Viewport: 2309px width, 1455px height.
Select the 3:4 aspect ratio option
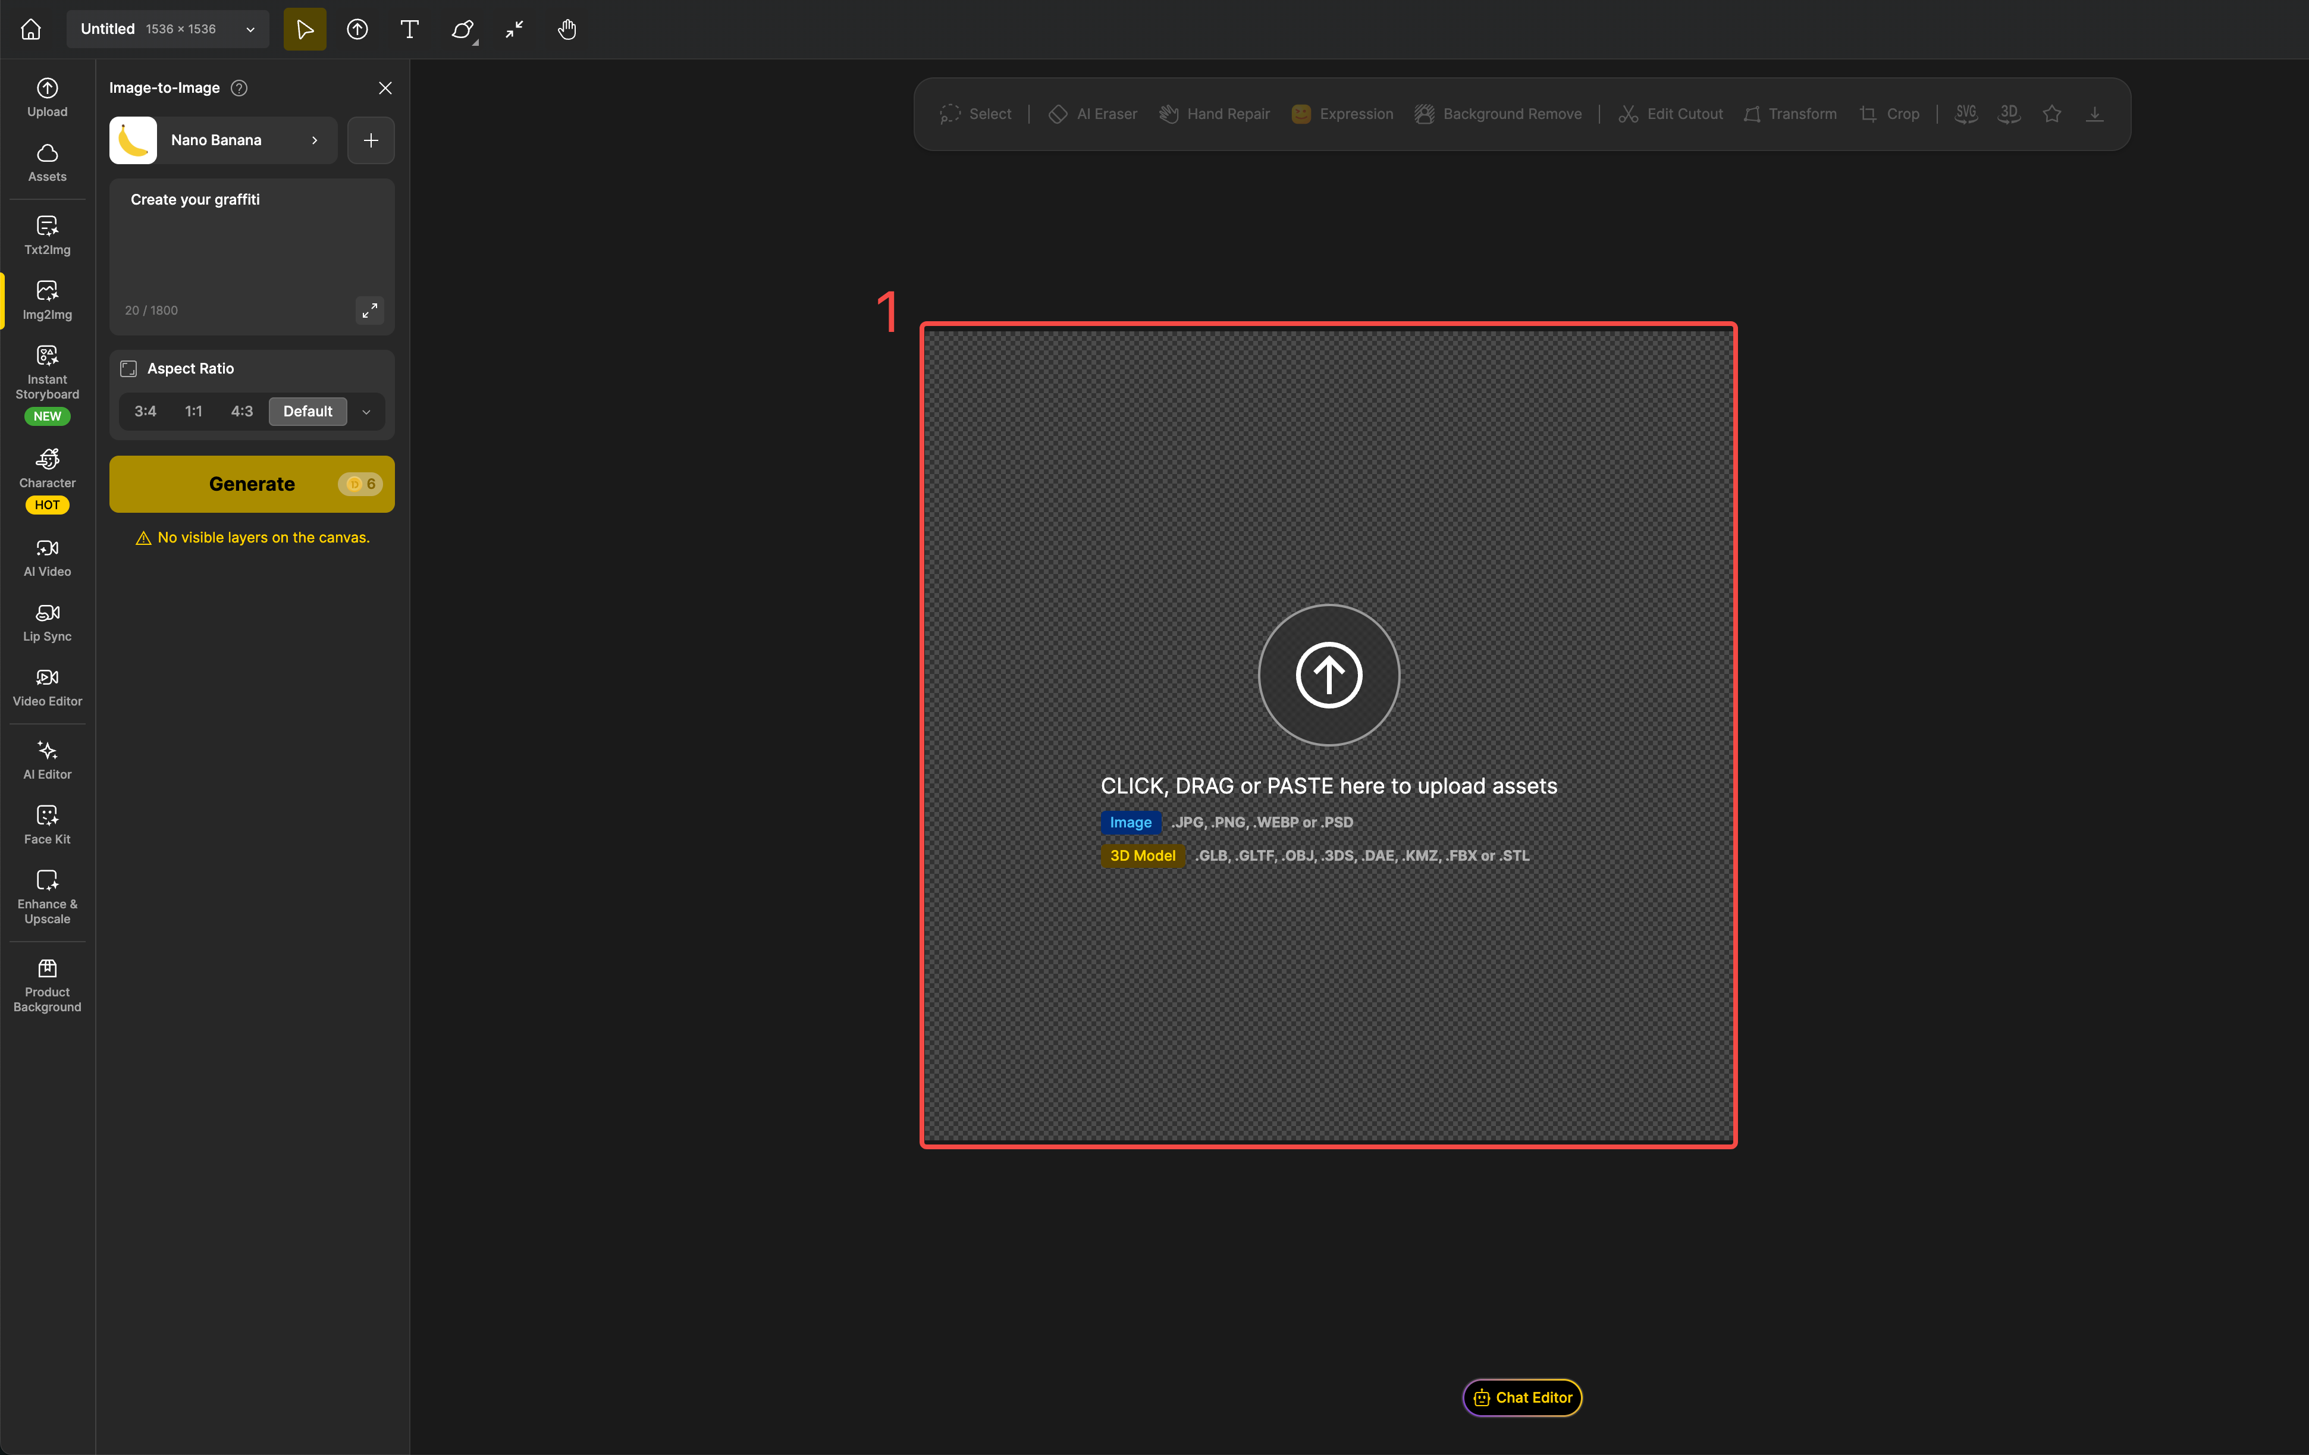click(145, 410)
